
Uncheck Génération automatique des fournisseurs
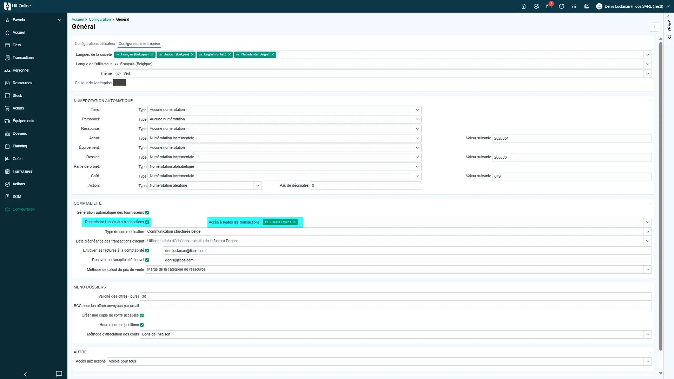coord(147,213)
